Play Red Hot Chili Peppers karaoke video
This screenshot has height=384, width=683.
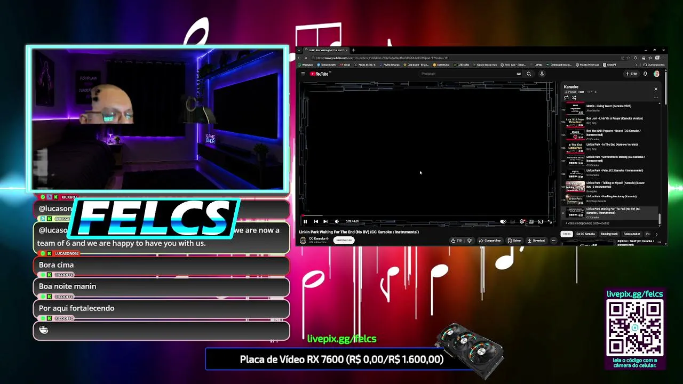click(x=609, y=134)
